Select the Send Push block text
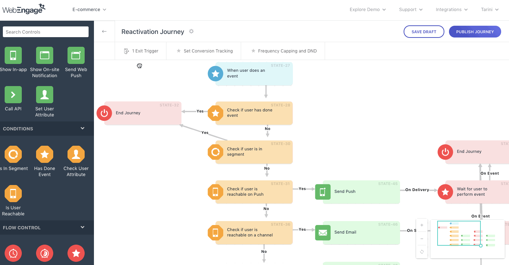This screenshot has height=265, width=509. pyautogui.click(x=345, y=191)
